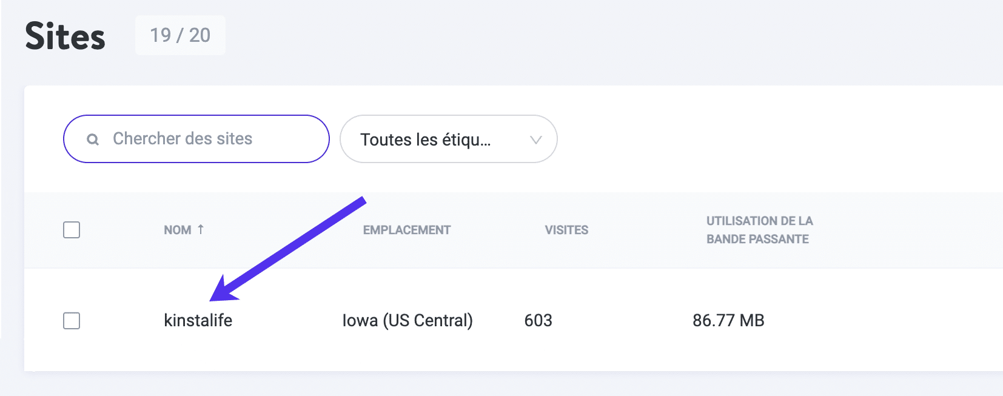Click the Iowa (US Central) location text
Screen dimensions: 1003x396
click(407, 321)
